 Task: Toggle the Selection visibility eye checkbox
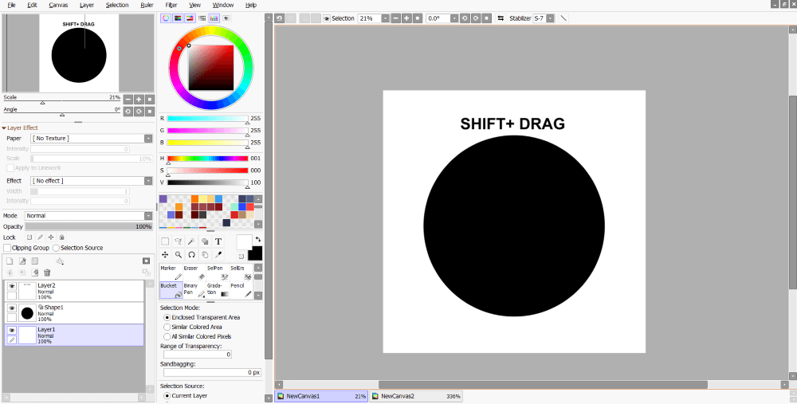[x=326, y=18]
